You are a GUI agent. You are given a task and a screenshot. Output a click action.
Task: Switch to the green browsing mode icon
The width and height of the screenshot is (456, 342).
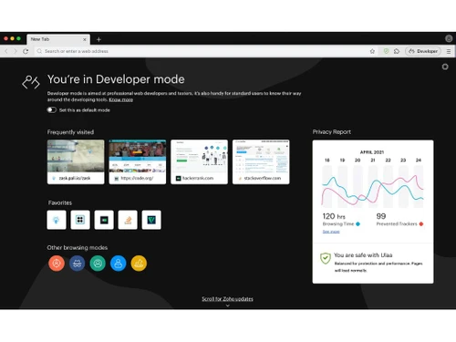tap(98, 264)
